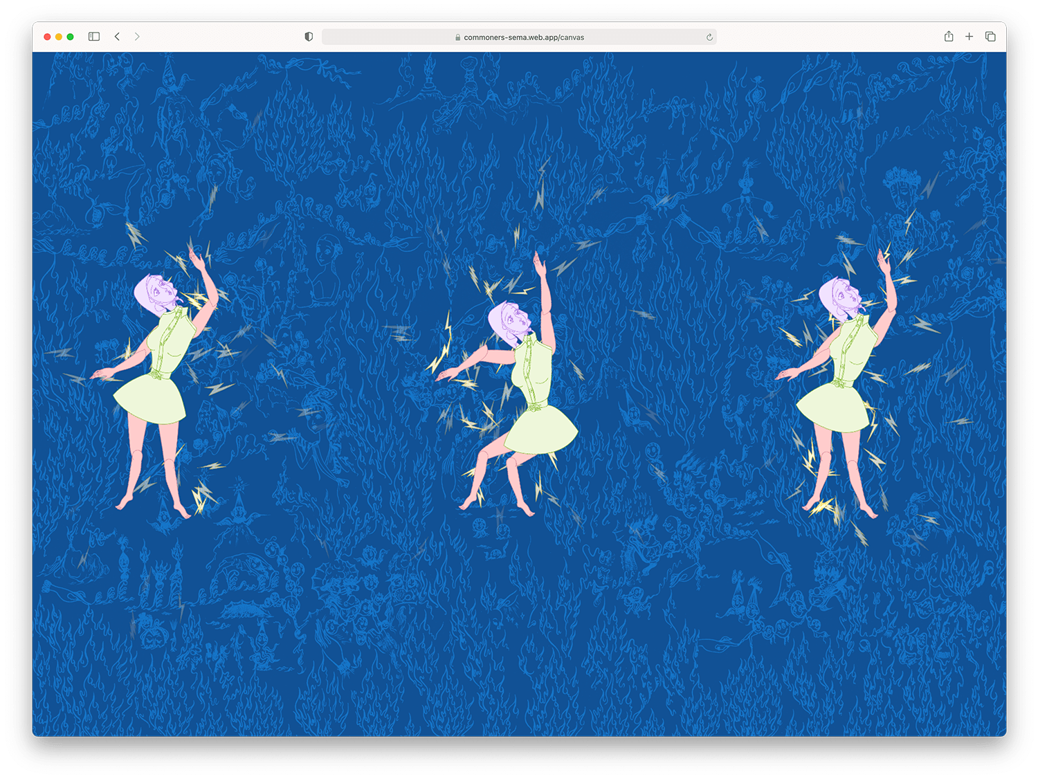
Task: Go forward with the right chevron
Action: coord(137,37)
